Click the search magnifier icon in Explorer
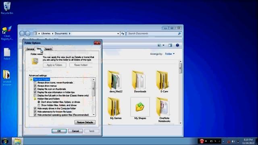The width and height of the screenshot is (258, 145). coord(179,33)
